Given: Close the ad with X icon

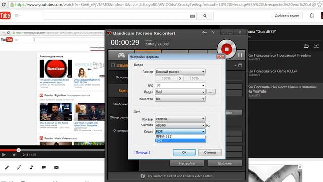Looking at the screenshot, I should (300, 167).
